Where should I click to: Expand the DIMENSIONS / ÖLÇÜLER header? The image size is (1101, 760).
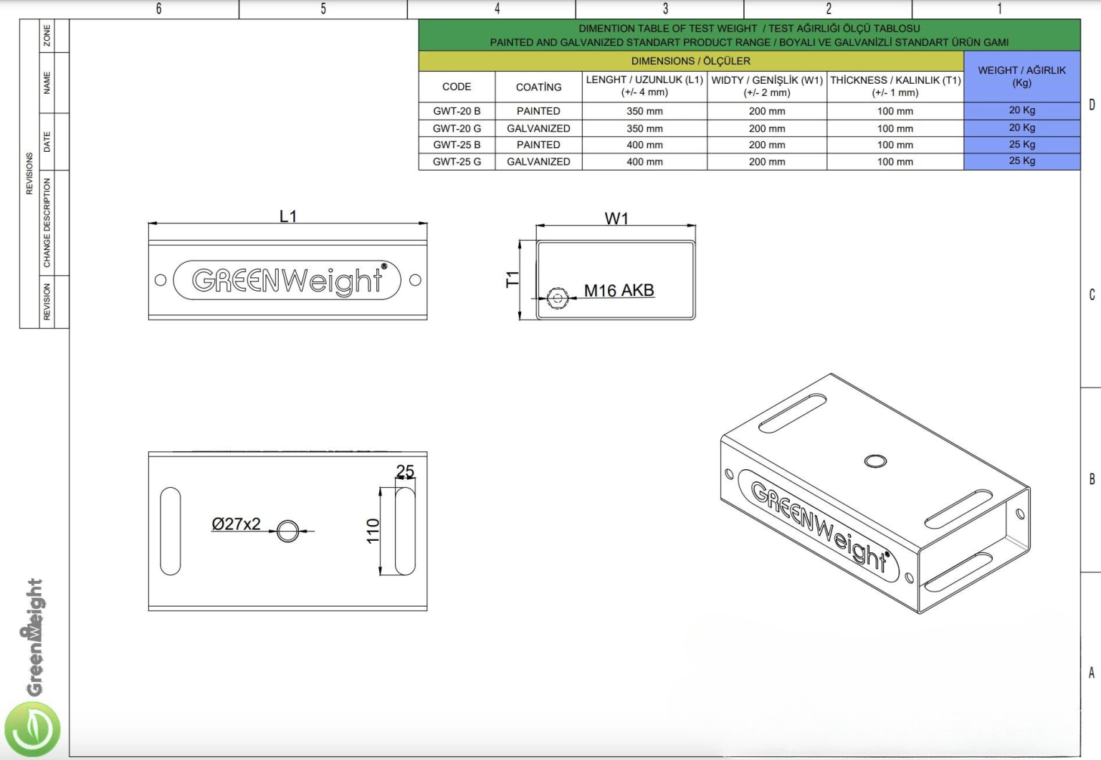(692, 61)
